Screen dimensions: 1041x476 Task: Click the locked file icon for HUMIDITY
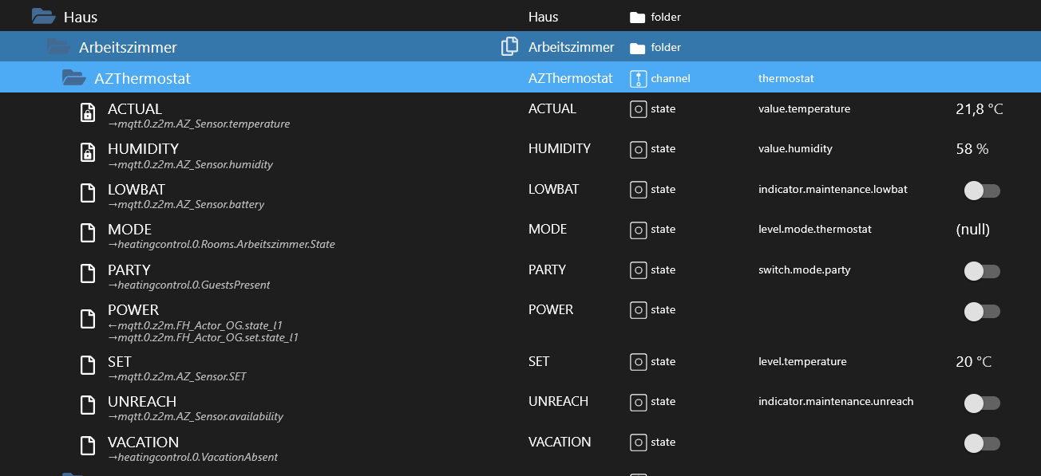(x=88, y=153)
